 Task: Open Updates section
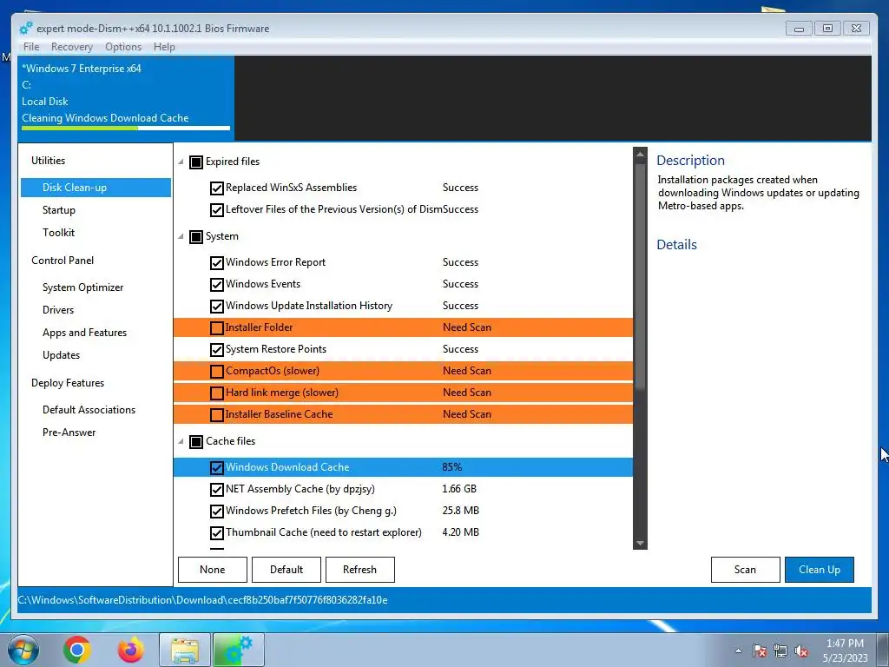(x=62, y=355)
